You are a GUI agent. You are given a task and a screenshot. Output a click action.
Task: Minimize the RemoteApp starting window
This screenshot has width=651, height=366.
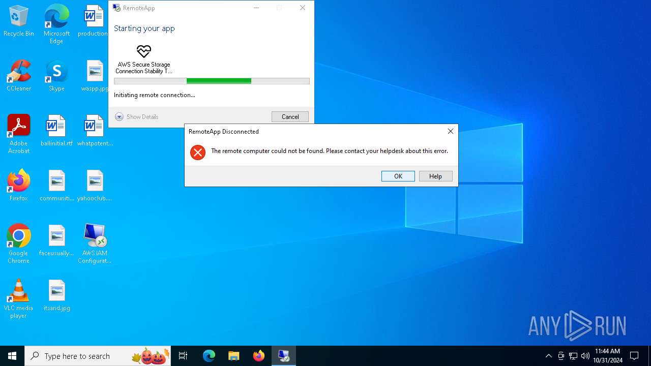point(256,8)
